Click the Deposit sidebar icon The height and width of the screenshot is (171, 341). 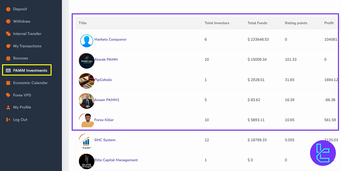(8, 9)
